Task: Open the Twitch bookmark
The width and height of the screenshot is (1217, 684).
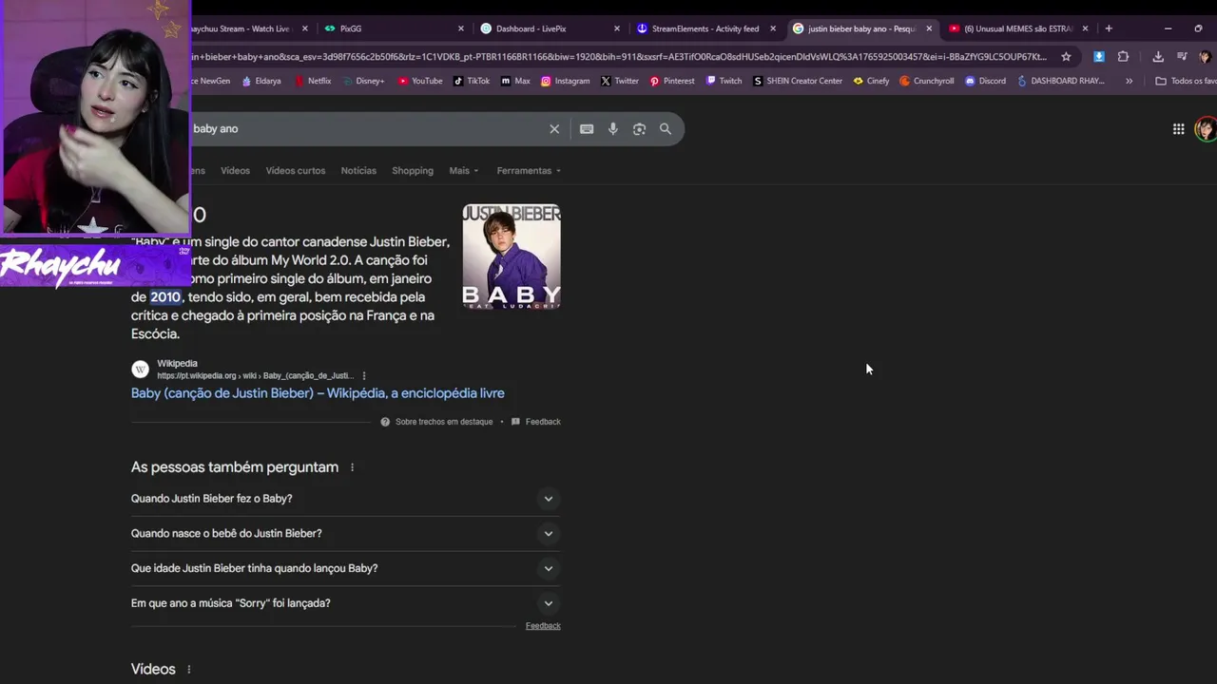Action: click(x=724, y=82)
